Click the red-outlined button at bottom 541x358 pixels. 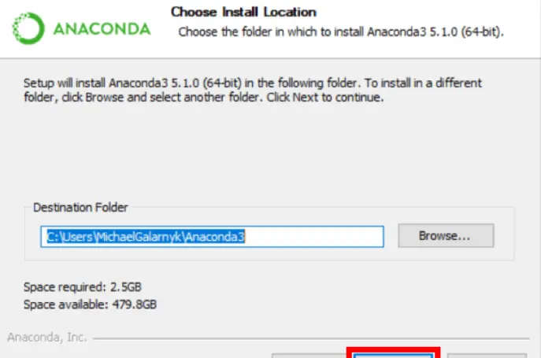click(393, 352)
